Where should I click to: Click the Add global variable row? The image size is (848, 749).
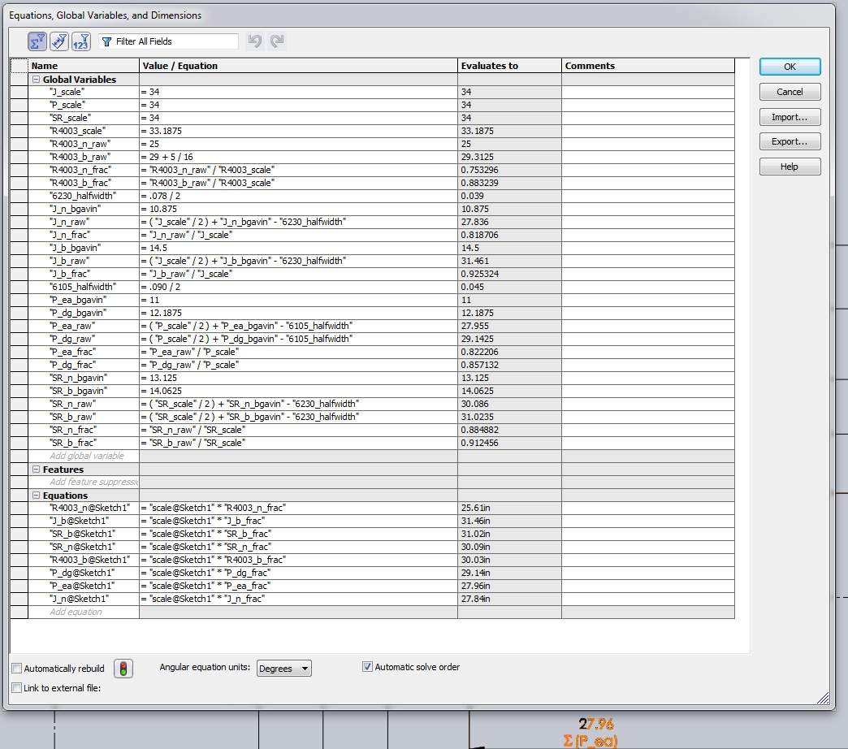point(87,456)
